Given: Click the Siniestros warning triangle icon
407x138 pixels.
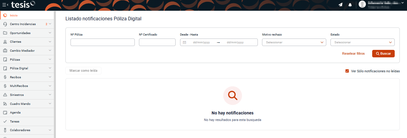Looking at the screenshot, I should (5, 95).
